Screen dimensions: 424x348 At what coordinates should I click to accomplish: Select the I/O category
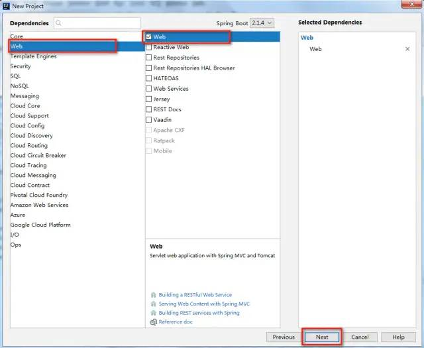pos(77,235)
